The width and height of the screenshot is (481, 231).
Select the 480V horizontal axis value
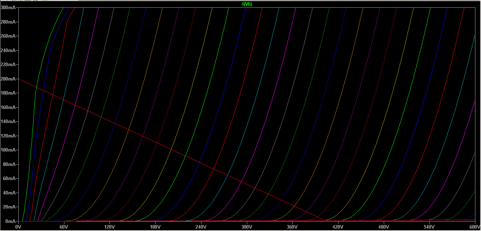click(x=384, y=227)
